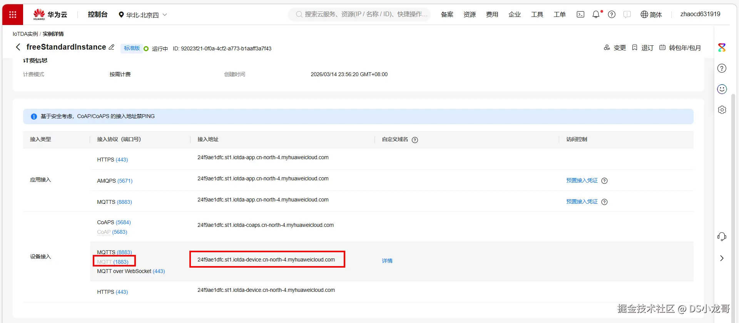This screenshot has height=323, width=739.
Task: Go back with the left arrow
Action: [x=18, y=47]
